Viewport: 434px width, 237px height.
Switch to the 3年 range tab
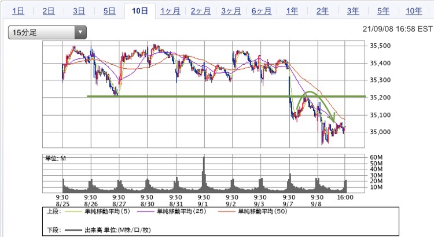[353, 11]
